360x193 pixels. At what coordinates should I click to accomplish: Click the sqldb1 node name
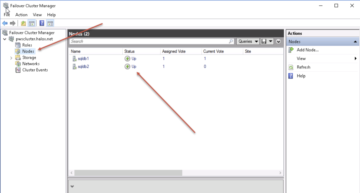coord(83,58)
